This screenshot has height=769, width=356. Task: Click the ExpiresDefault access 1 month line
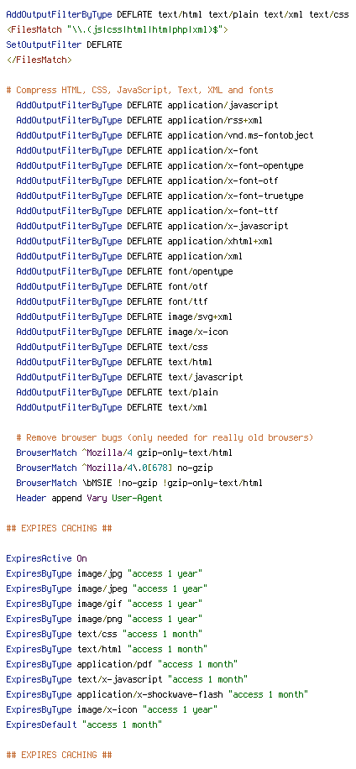84,725
